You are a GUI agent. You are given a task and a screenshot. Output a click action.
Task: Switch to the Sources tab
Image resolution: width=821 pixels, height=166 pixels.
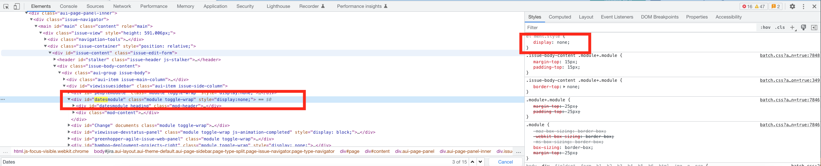95,6
